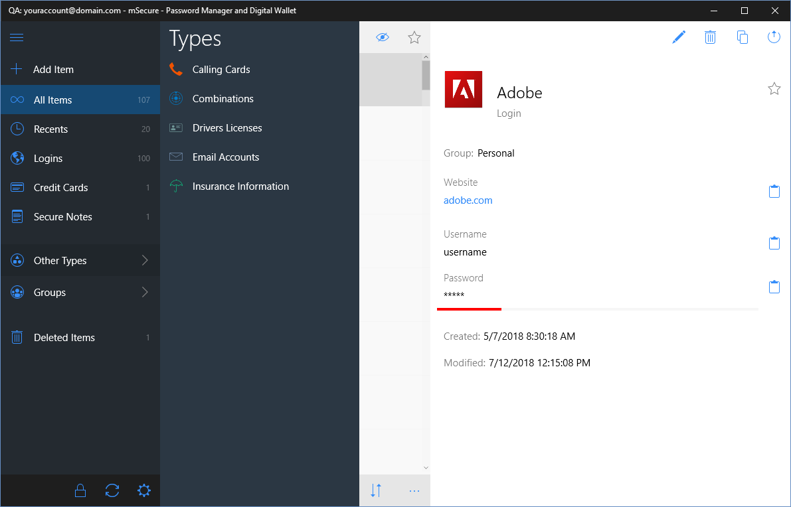Copy password to clipboard

click(774, 287)
